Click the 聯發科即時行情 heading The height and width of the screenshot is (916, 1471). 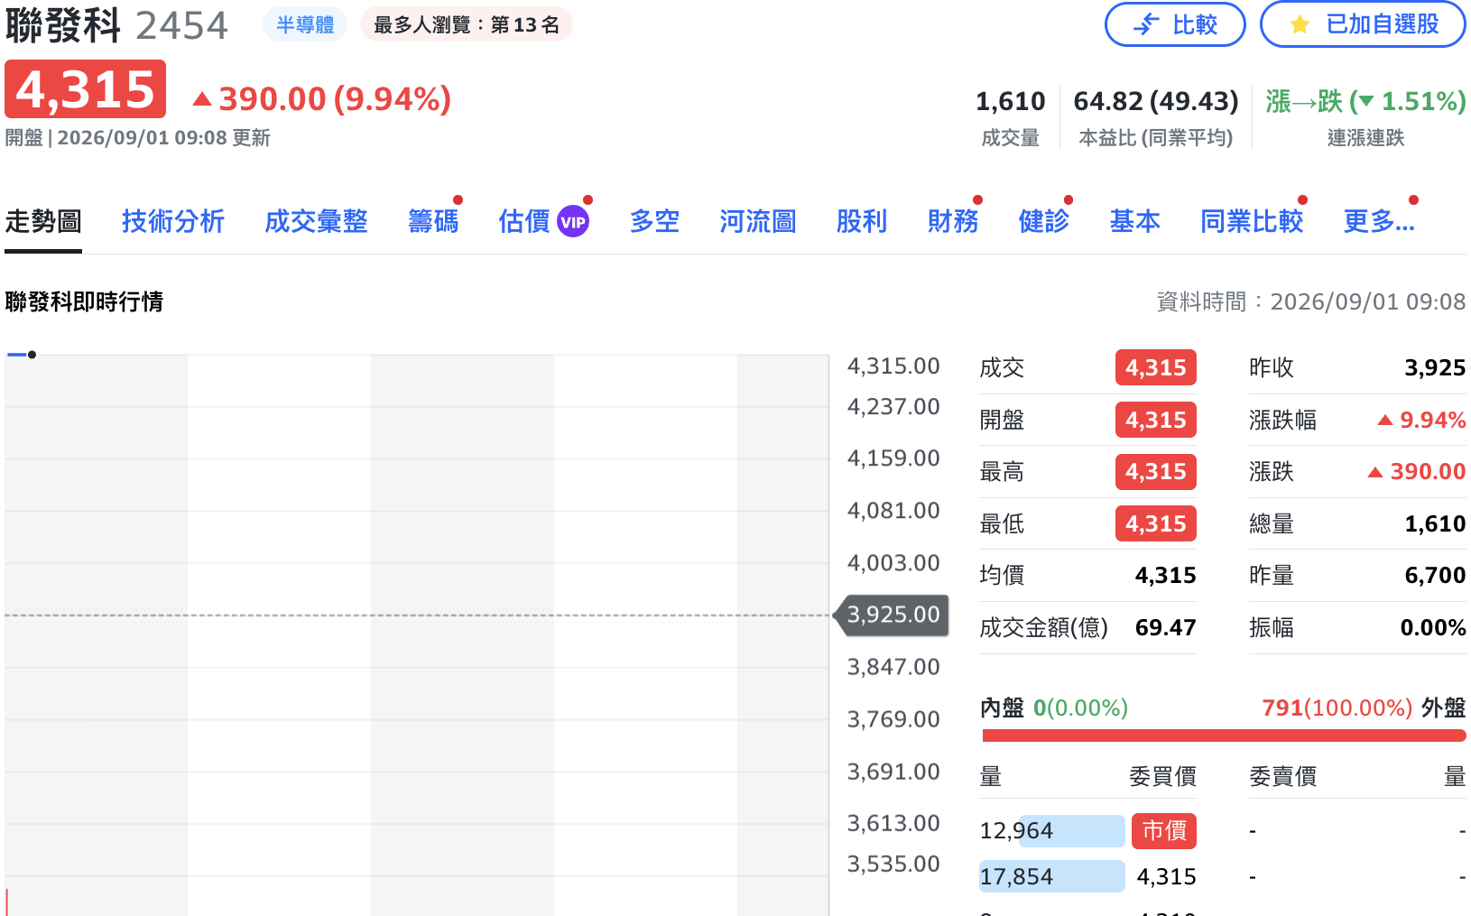tap(84, 301)
